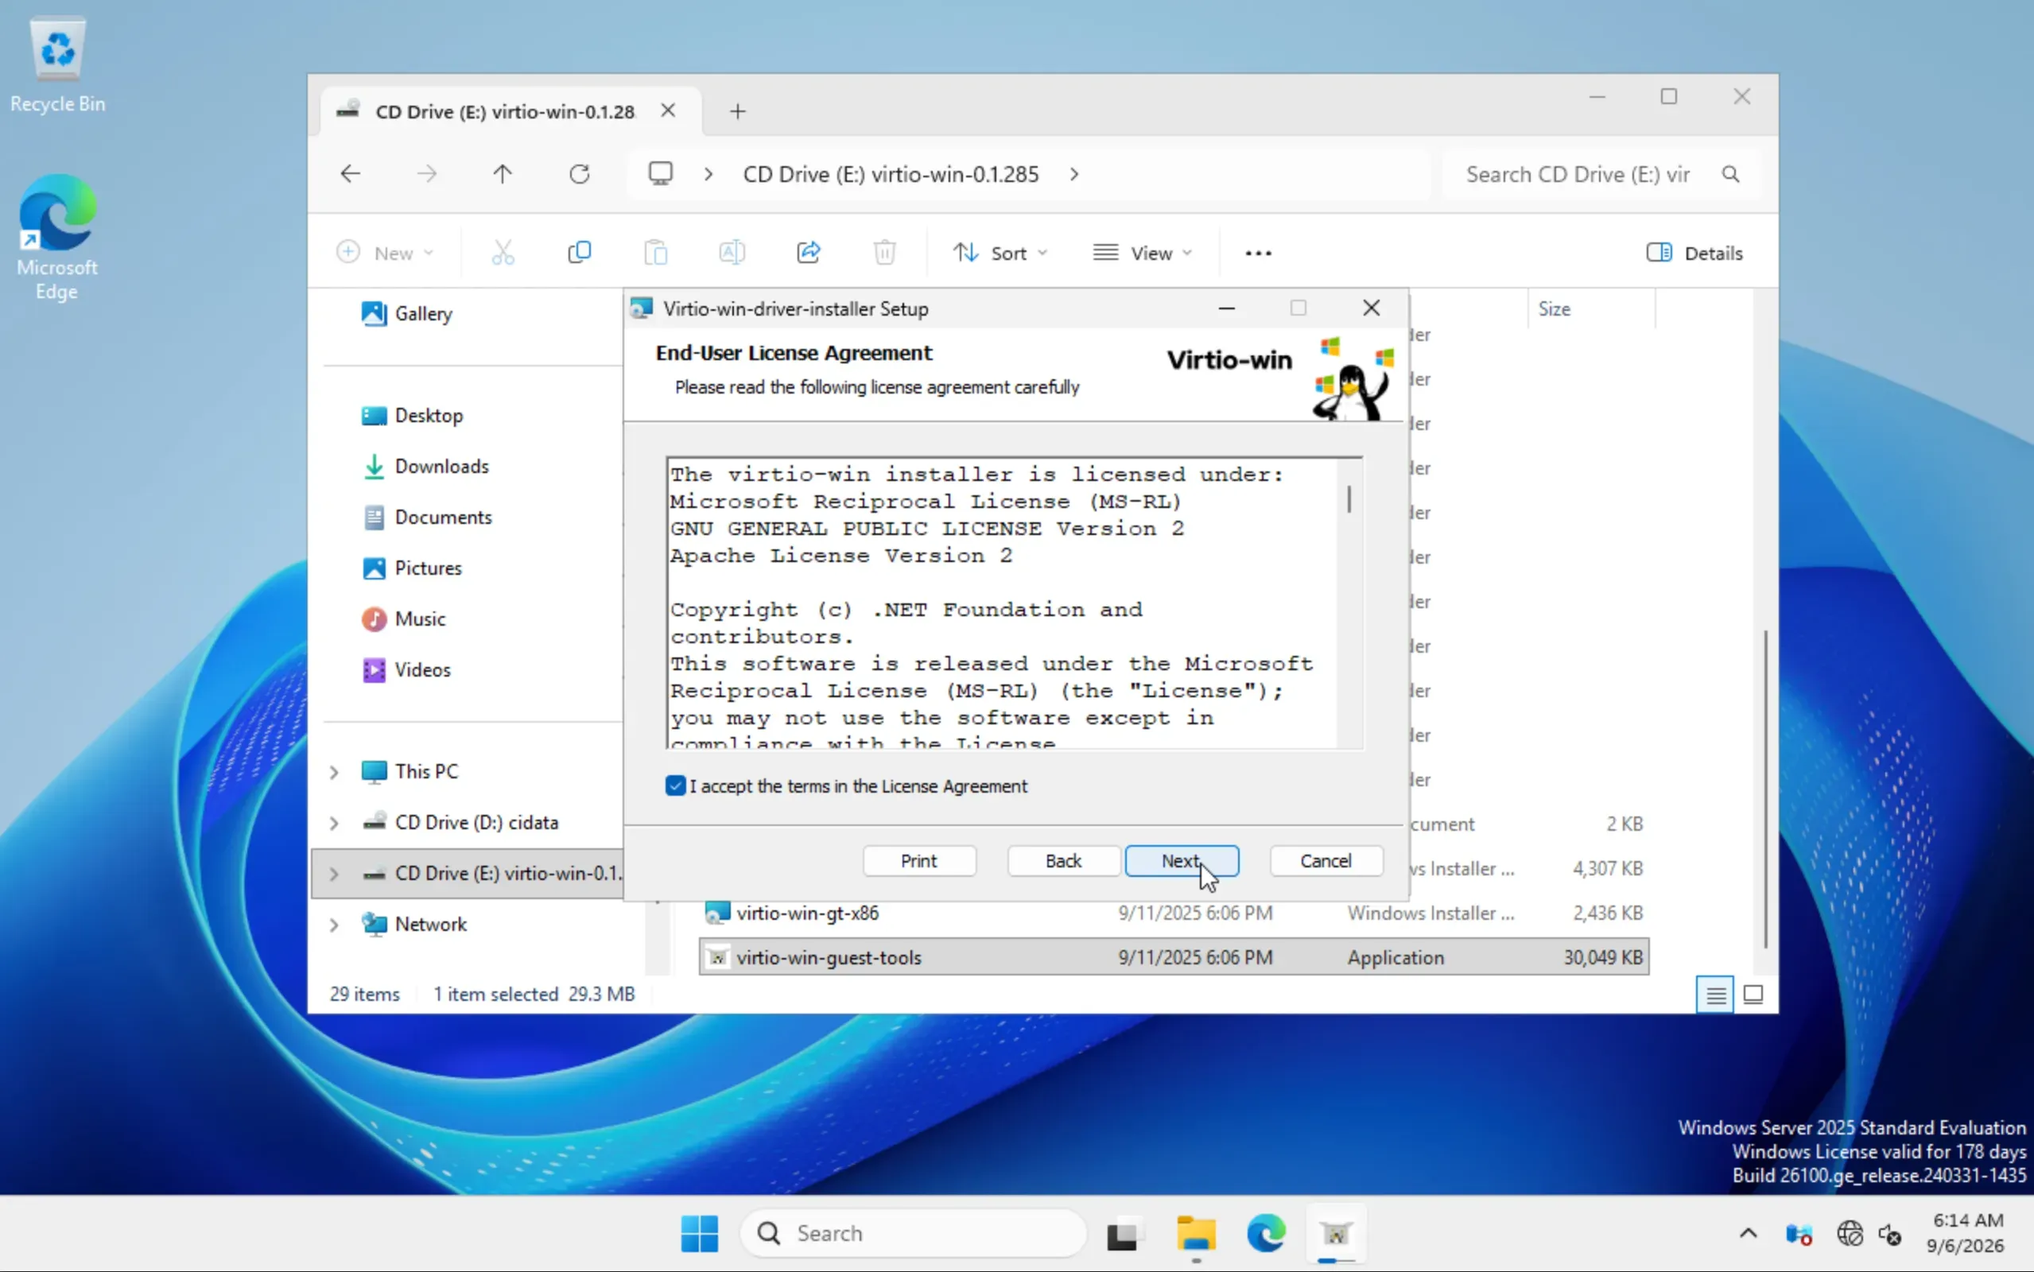Open Videos in the navigation pane
Image resolution: width=2034 pixels, height=1272 pixels.
(407, 669)
